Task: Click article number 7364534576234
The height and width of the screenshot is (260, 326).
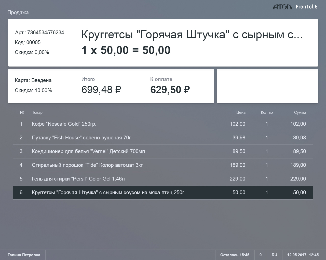Action: pyautogui.click(x=46, y=32)
